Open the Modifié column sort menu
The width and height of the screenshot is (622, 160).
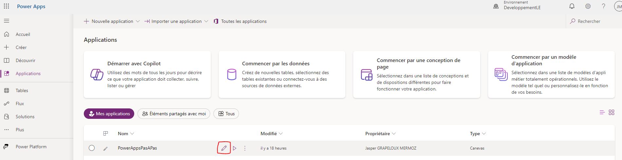pos(272,134)
